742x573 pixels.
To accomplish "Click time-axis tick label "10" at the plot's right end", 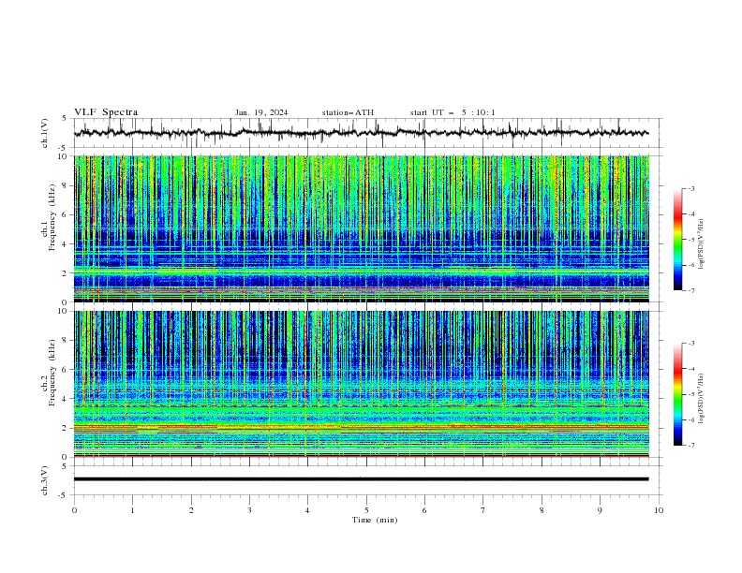I will 659,510.
